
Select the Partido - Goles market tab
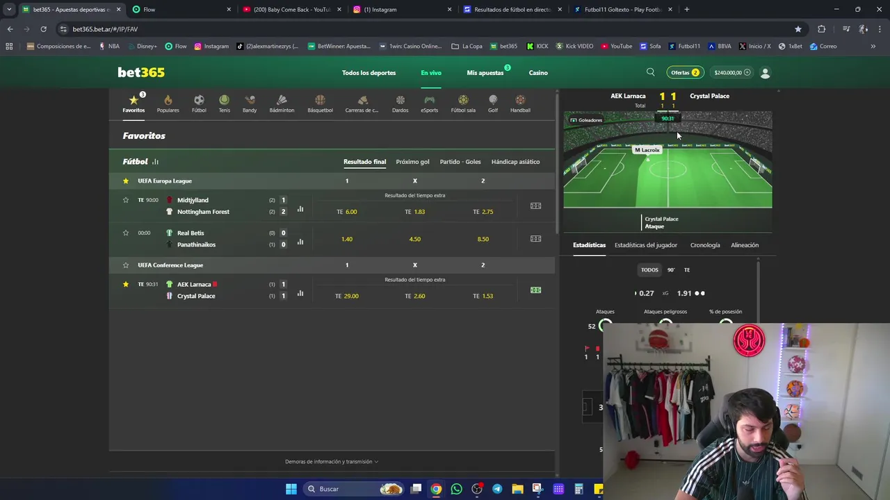(460, 162)
